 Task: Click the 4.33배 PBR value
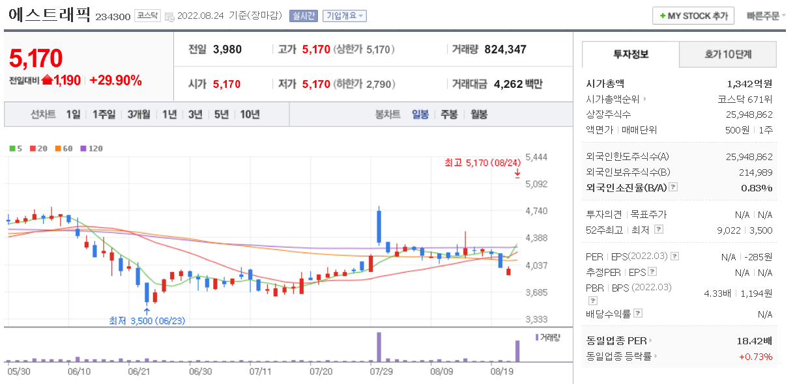(719, 293)
